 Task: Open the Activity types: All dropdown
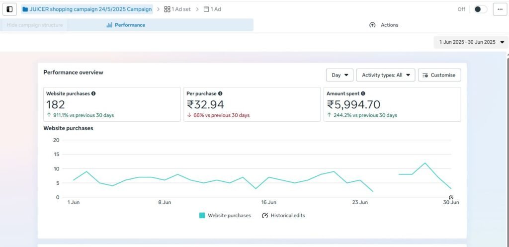tap(385, 75)
